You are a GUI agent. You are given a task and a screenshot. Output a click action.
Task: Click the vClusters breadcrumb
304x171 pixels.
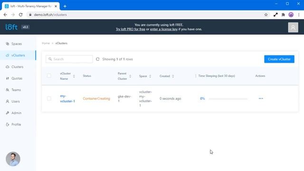[61, 43]
